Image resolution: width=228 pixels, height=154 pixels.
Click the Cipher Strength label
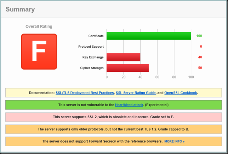click(x=92, y=68)
